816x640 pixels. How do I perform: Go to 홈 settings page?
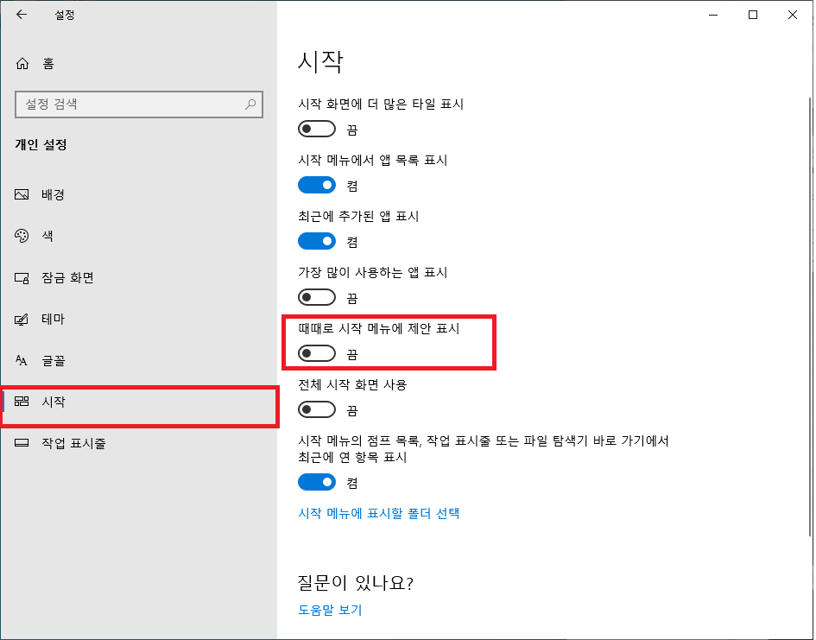tap(138, 63)
